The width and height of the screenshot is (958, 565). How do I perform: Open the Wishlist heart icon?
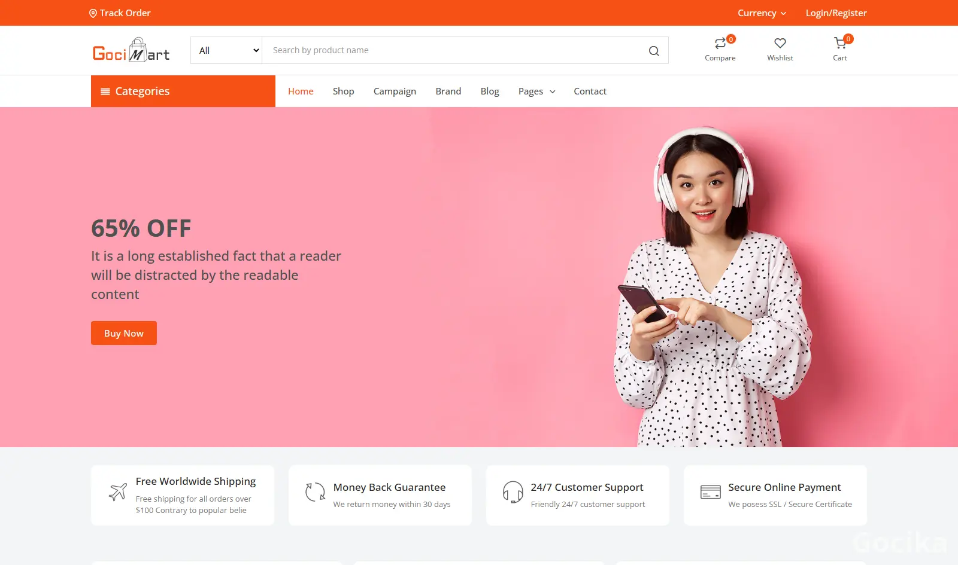coord(780,44)
